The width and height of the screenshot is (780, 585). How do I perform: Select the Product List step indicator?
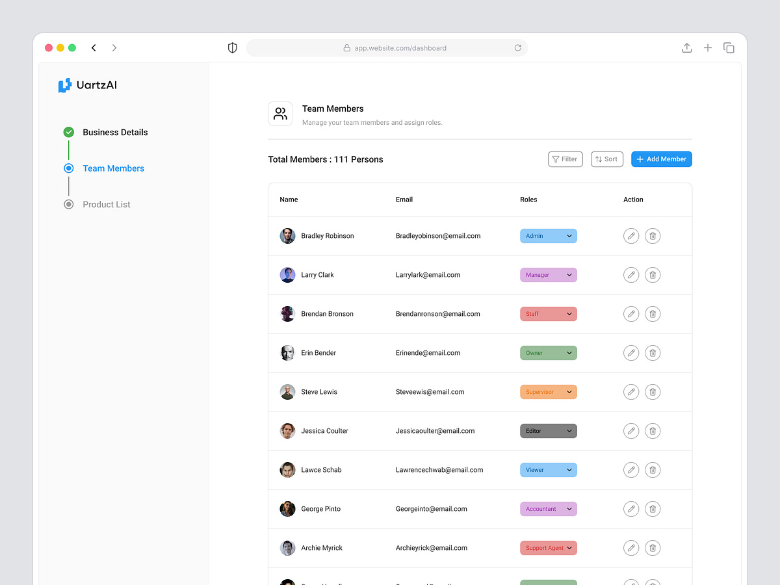(x=68, y=204)
